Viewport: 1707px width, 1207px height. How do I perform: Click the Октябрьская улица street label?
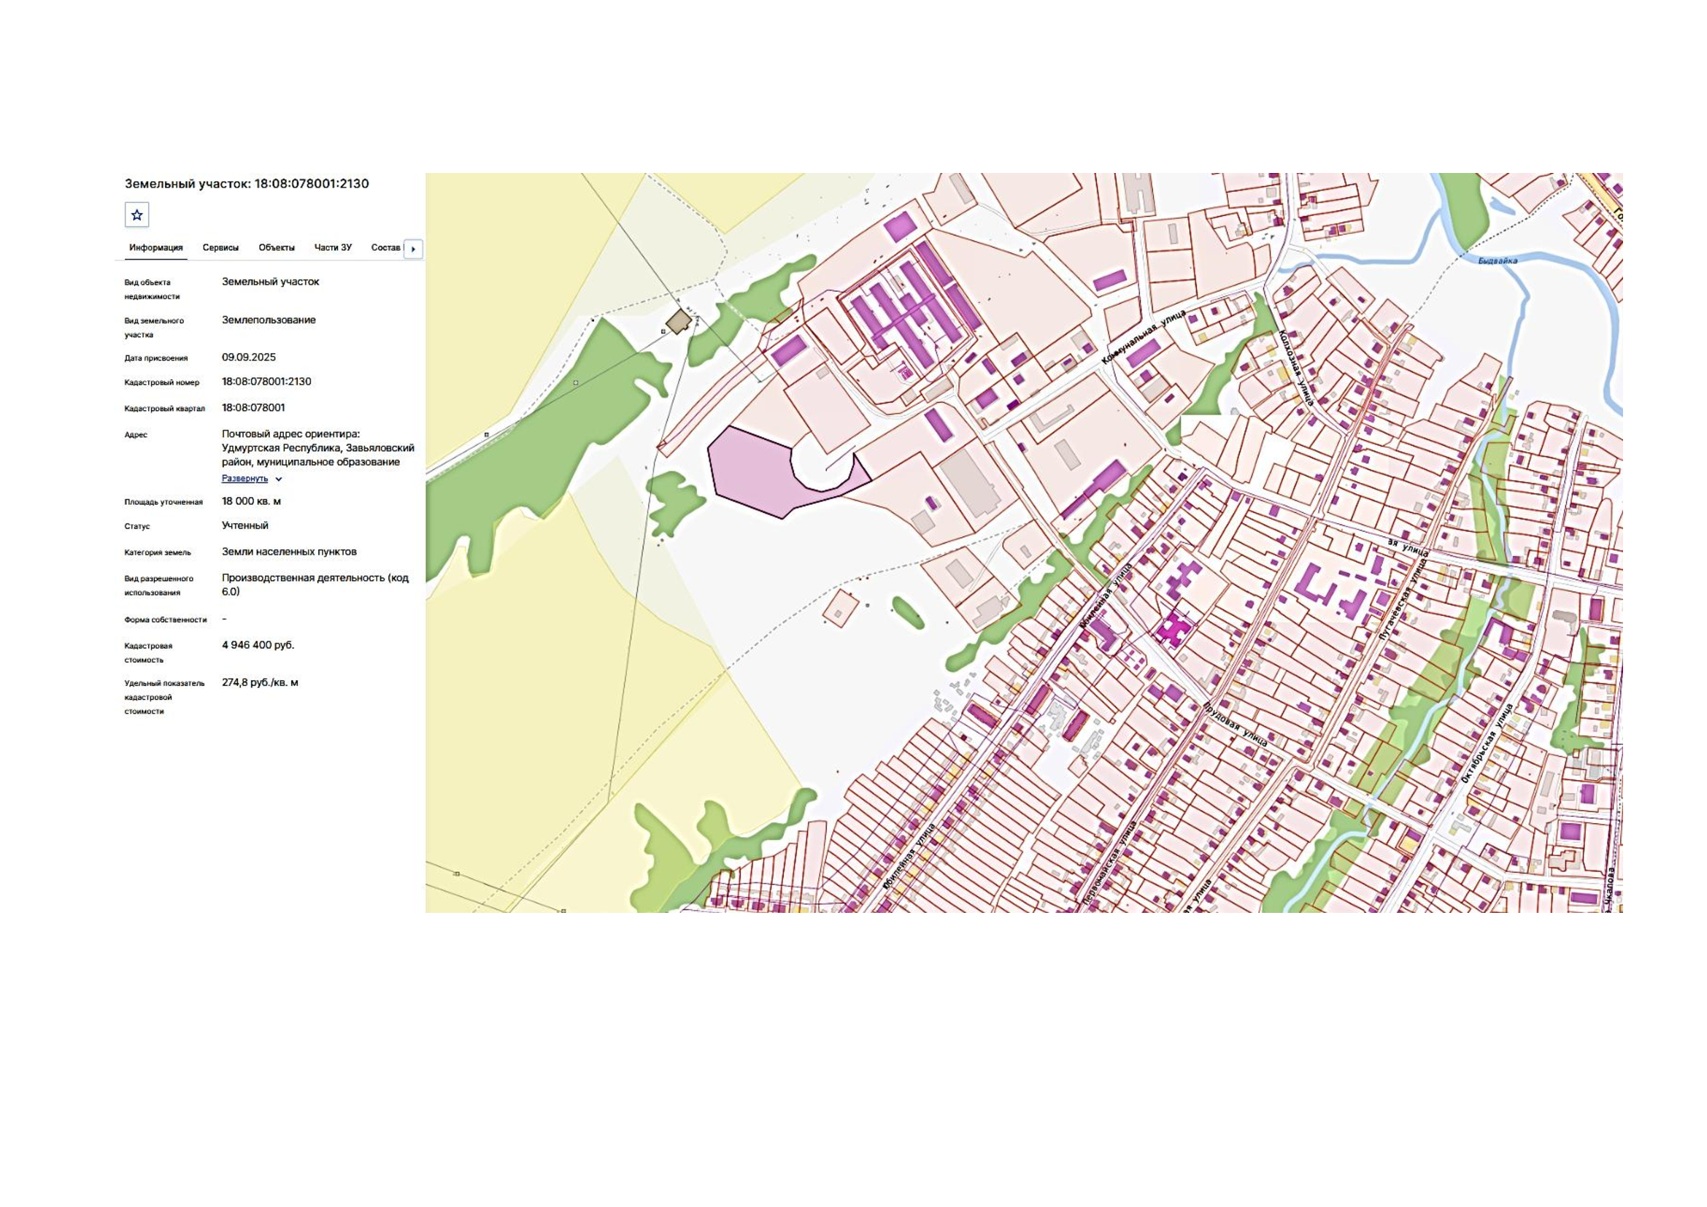1486,743
